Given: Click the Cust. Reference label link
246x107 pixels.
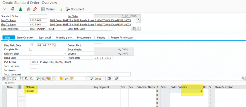Looking at the screenshot, I should point(10,29).
